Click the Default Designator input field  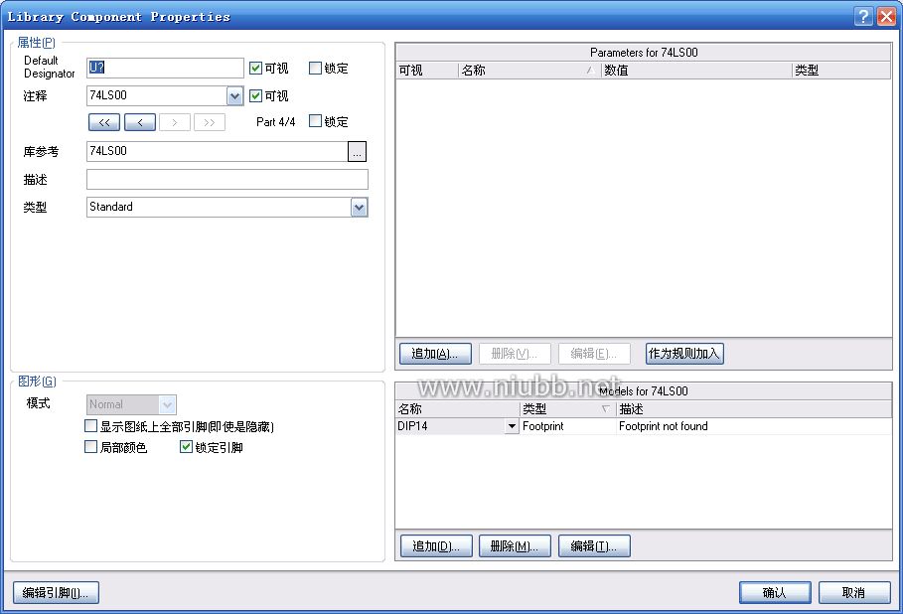pyautogui.click(x=165, y=68)
